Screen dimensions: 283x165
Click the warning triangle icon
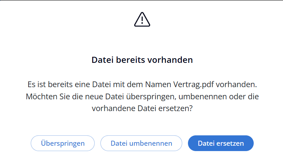click(142, 19)
